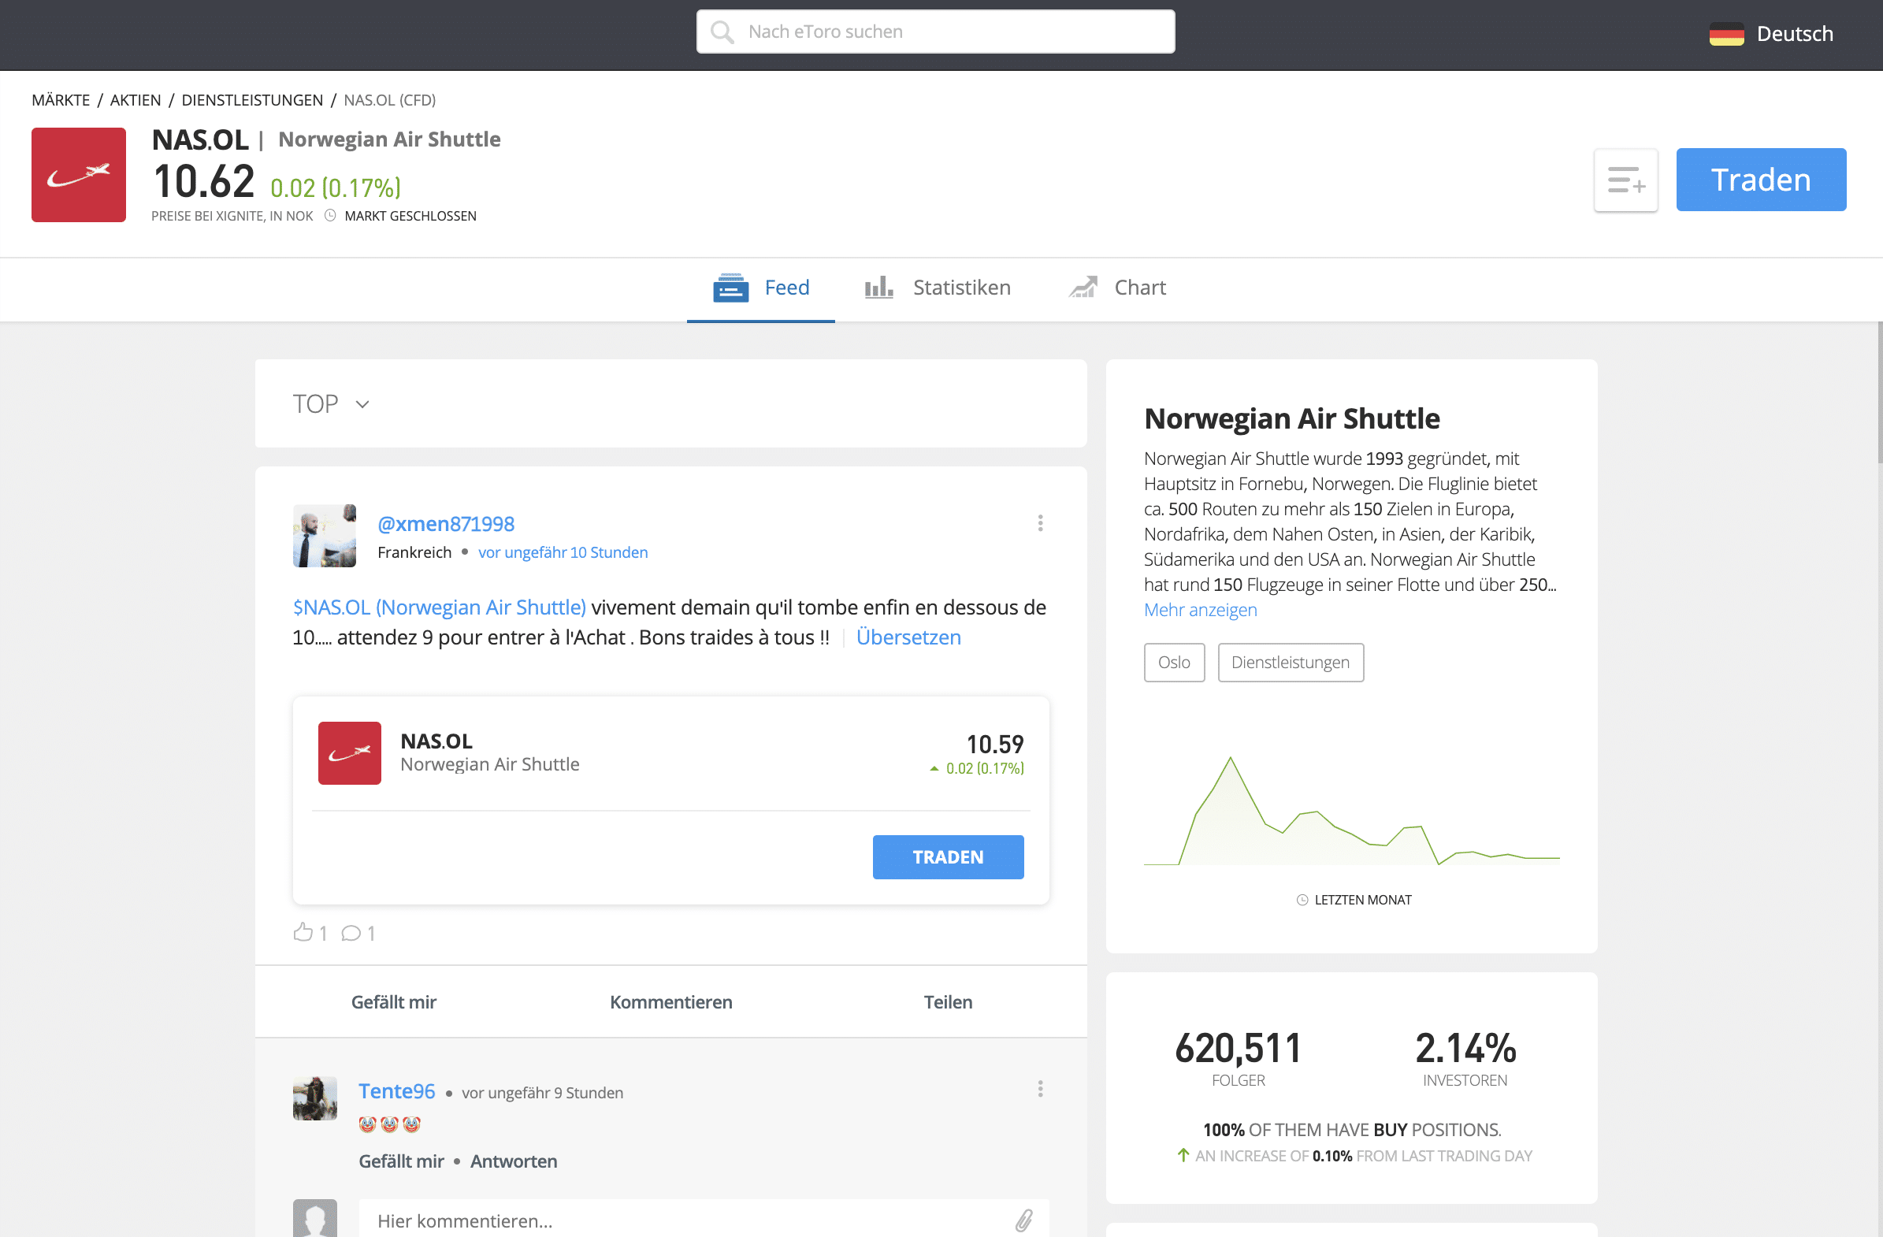Click the clock icon next to Markt Geschlossen

330,216
